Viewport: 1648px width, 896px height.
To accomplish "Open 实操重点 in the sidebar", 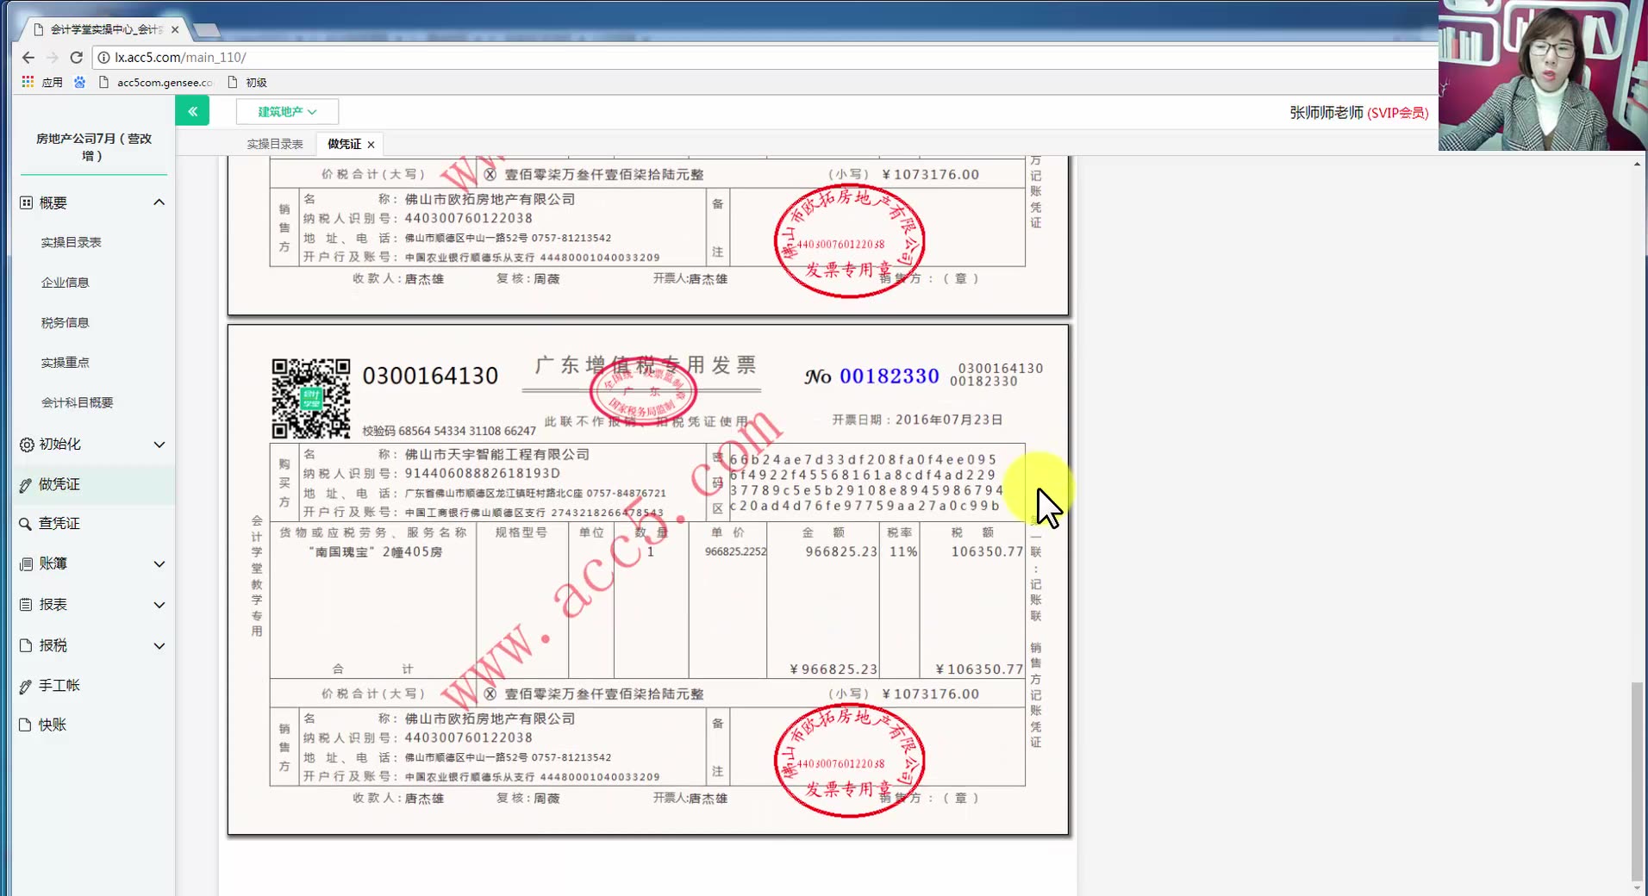I will pyautogui.click(x=66, y=363).
